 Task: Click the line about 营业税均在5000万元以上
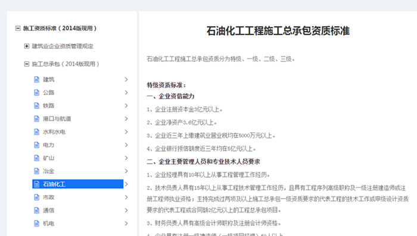click(x=211, y=136)
